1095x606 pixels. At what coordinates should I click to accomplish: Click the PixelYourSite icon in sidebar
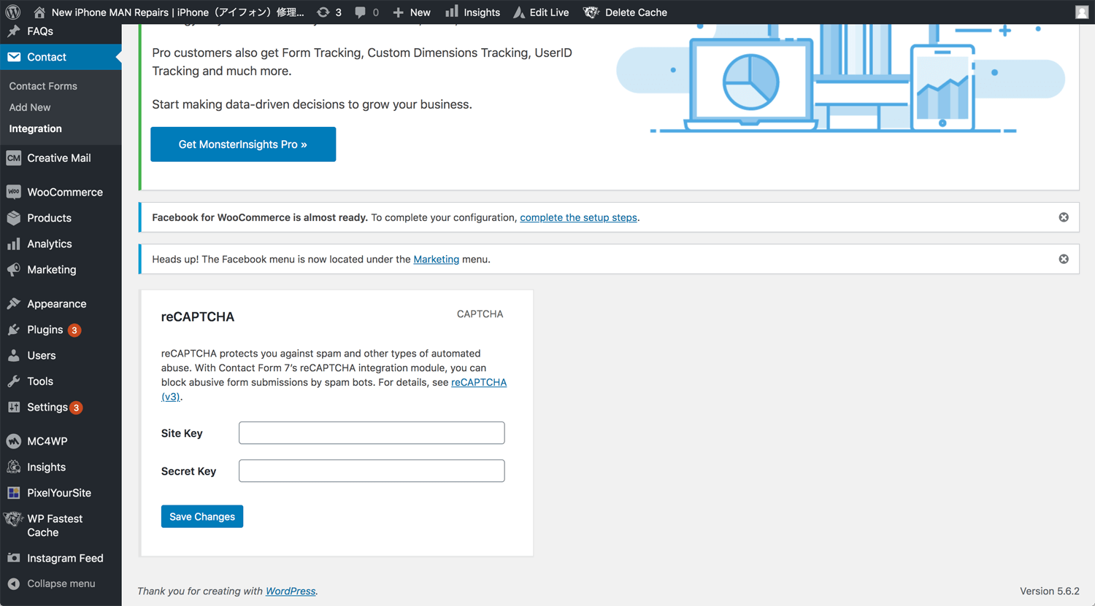click(13, 493)
